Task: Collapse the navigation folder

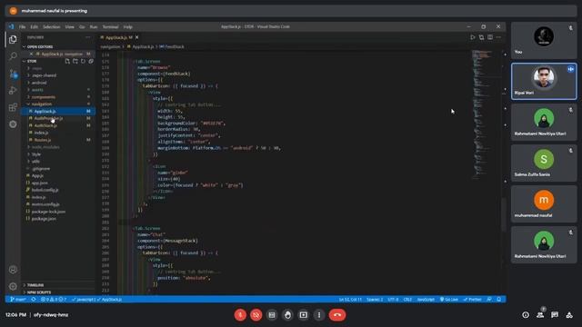Action: [x=58, y=104]
